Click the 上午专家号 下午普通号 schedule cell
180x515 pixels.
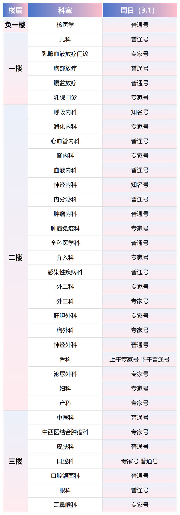[139, 360]
